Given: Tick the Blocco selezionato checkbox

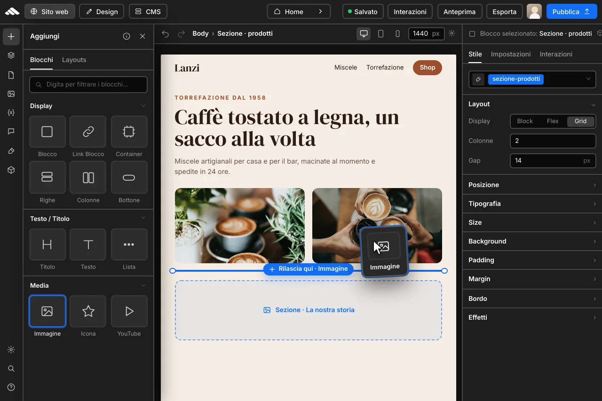Looking at the screenshot, I should (472, 34).
